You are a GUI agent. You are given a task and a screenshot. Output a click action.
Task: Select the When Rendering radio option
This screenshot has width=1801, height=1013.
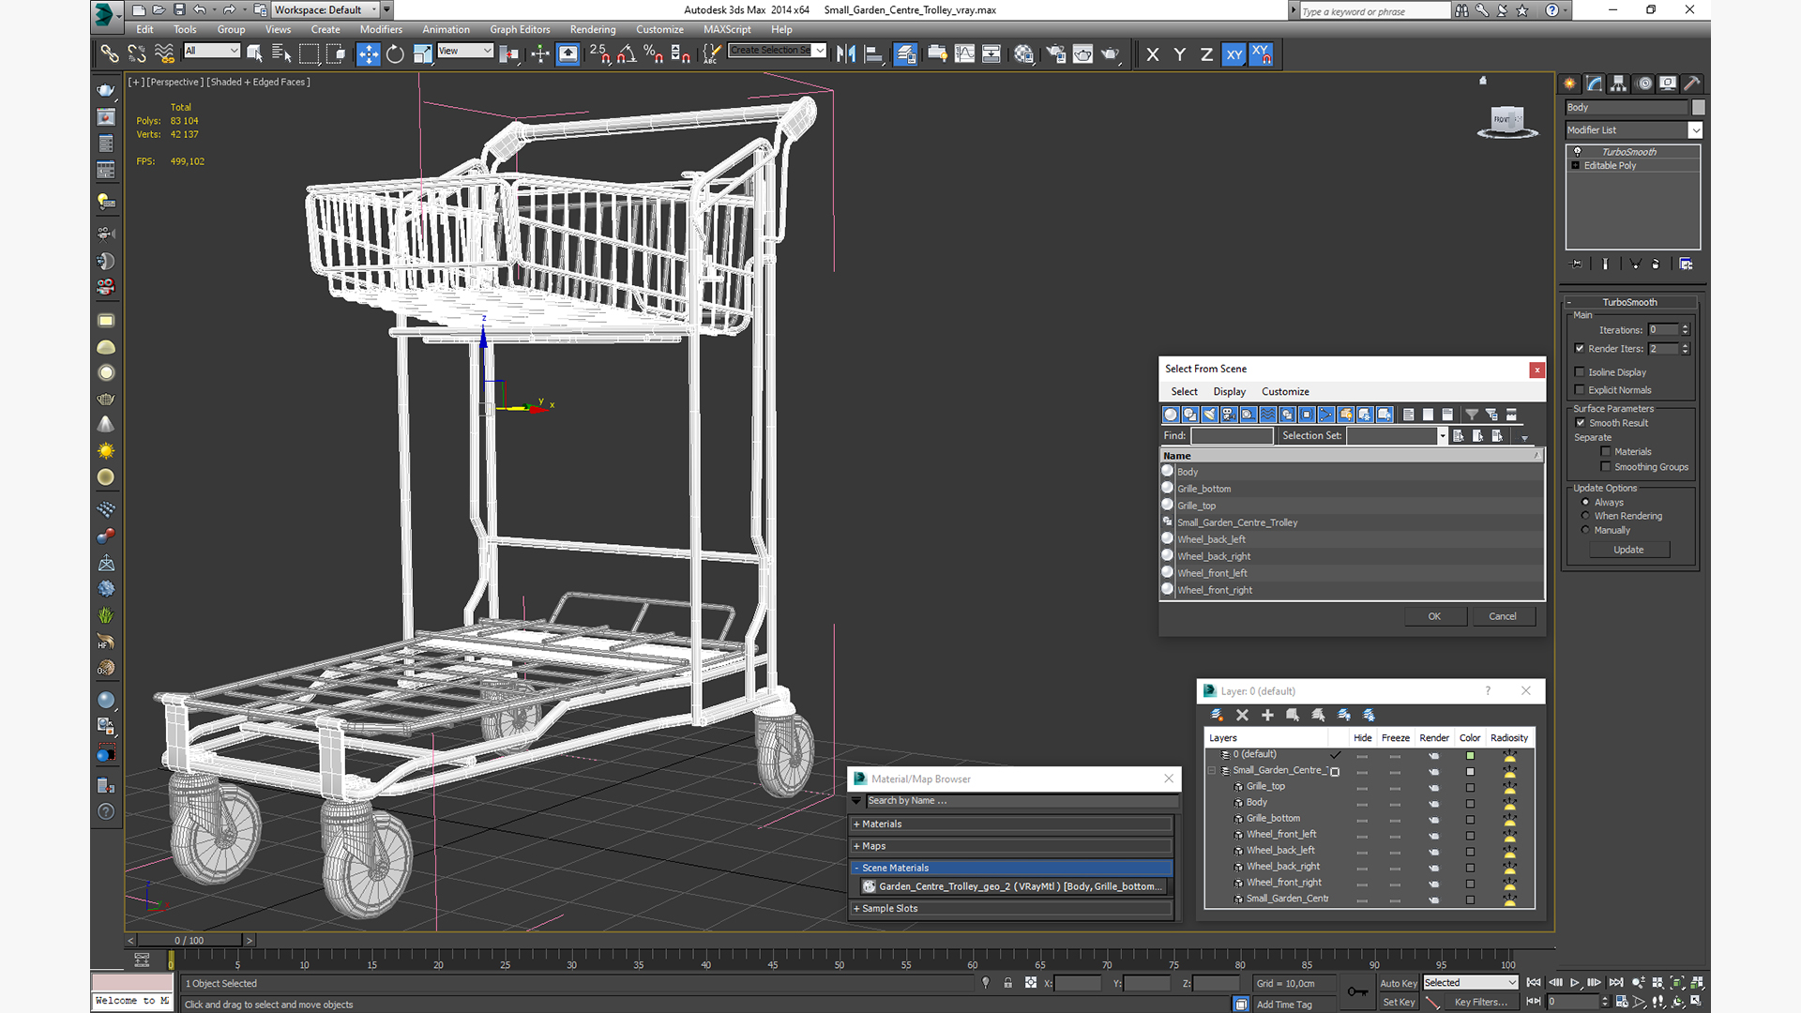pos(1585,516)
